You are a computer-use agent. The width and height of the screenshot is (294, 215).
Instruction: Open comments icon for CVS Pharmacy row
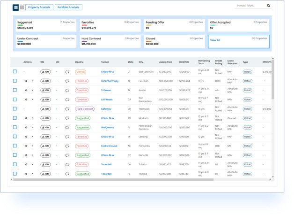tap(67, 81)
